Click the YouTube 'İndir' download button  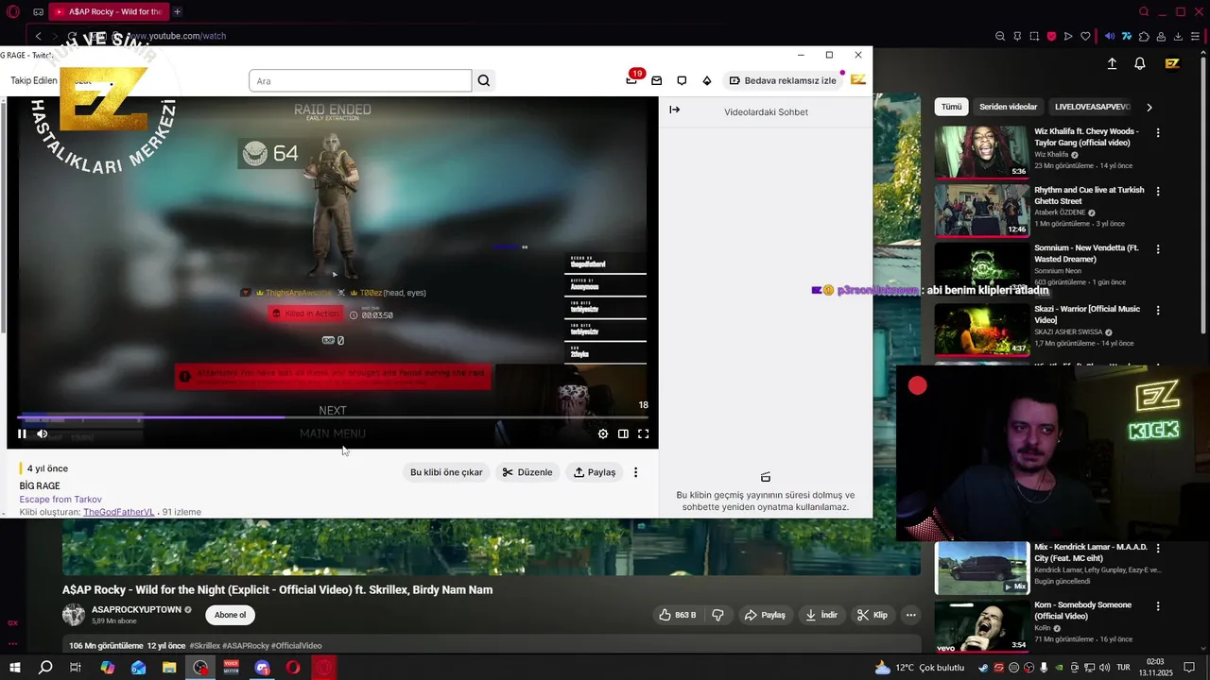pyautogui.click(x=821, y=615)
